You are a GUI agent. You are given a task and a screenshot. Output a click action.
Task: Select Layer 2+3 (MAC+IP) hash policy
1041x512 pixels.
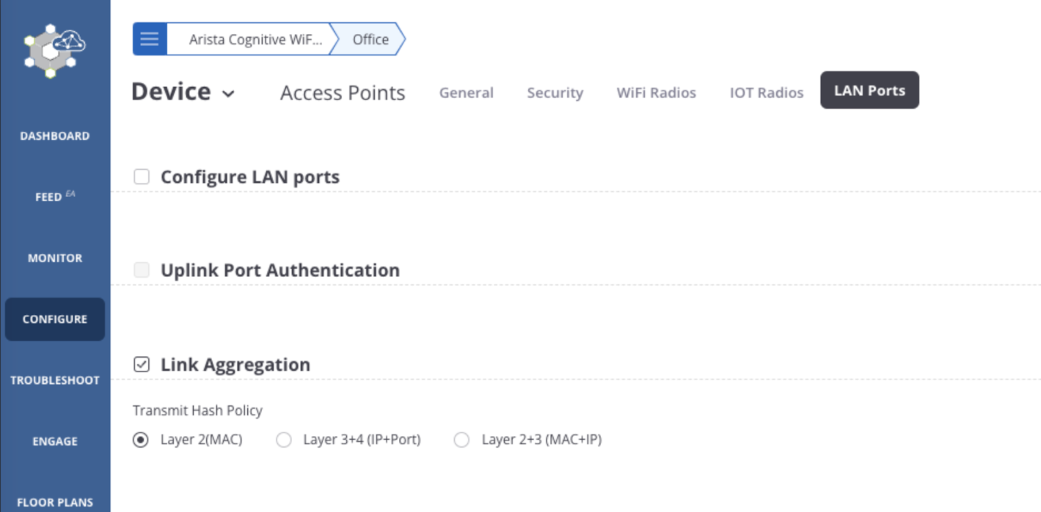[461, 440]
